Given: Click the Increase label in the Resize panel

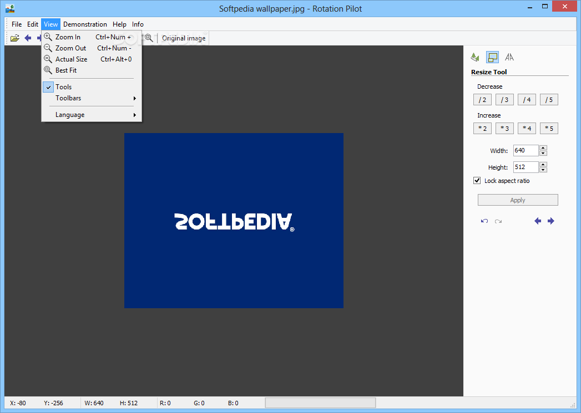Looking at the screenshot, I should 489,115.
